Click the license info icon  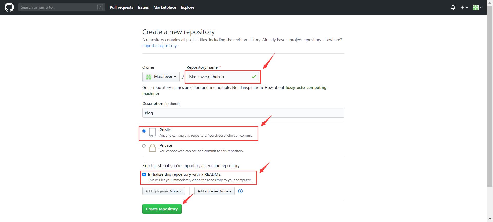point(240,191)
